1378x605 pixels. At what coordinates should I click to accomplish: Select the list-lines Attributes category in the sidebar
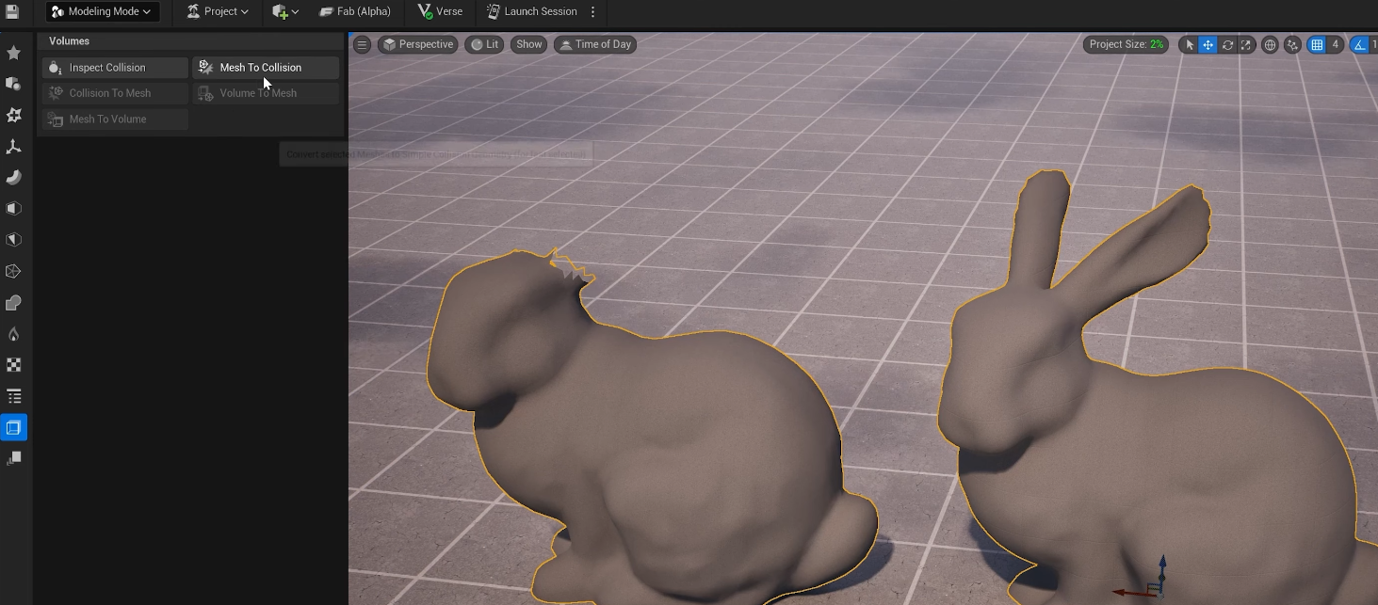point(13,396)
